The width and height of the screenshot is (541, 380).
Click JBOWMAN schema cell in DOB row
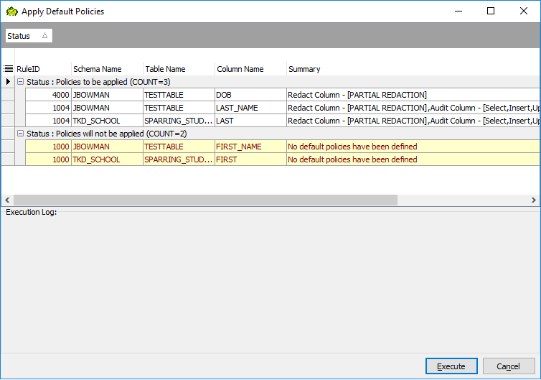107,95
